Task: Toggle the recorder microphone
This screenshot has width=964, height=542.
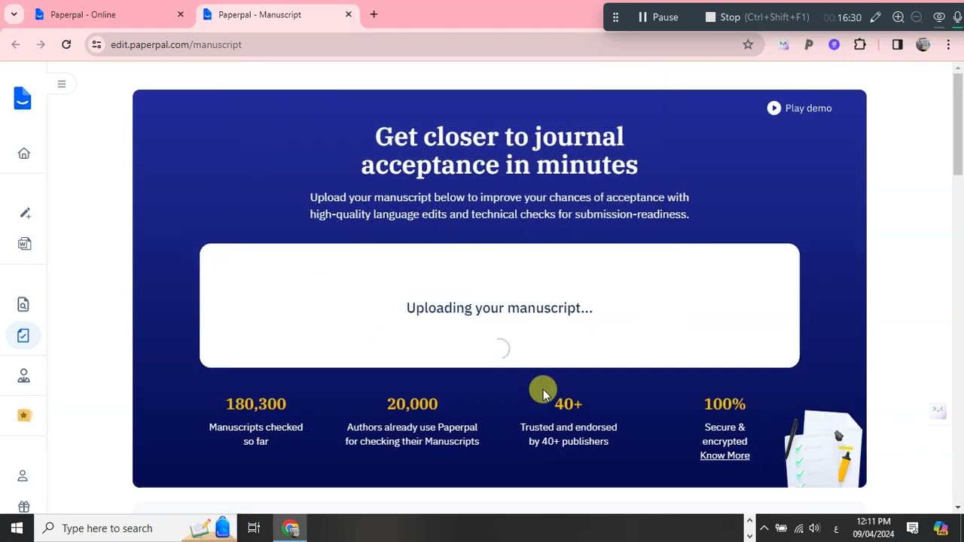Action: pos(957,17)
